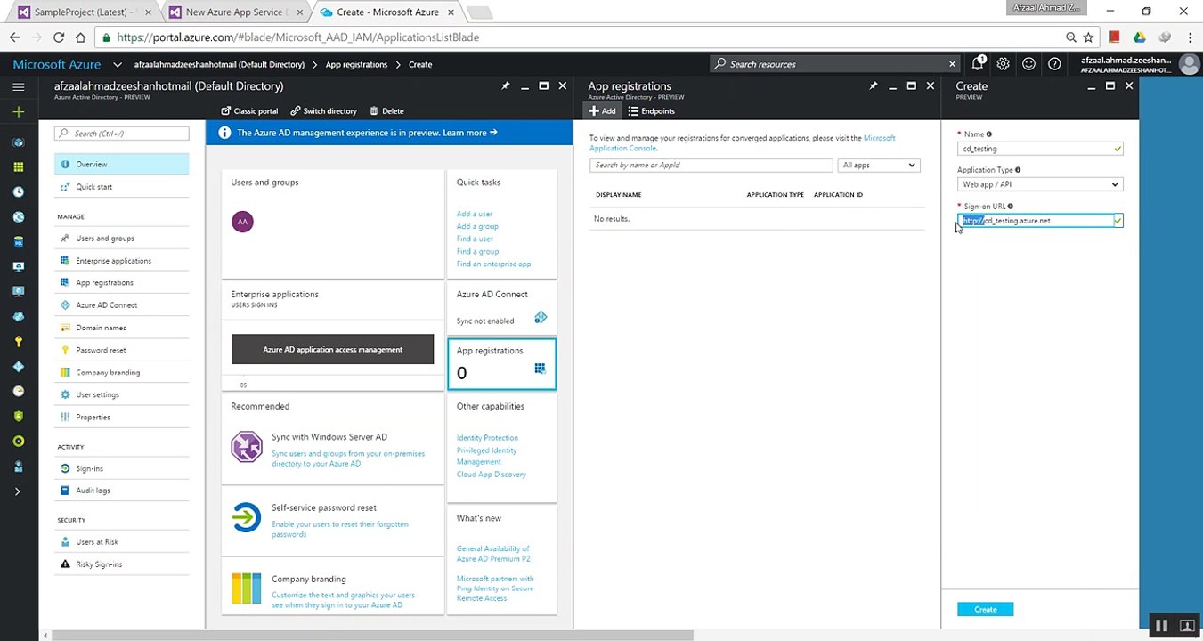1203x641 pixels.
Task: Click the Identity Protection link
Action: click(487, 438)
